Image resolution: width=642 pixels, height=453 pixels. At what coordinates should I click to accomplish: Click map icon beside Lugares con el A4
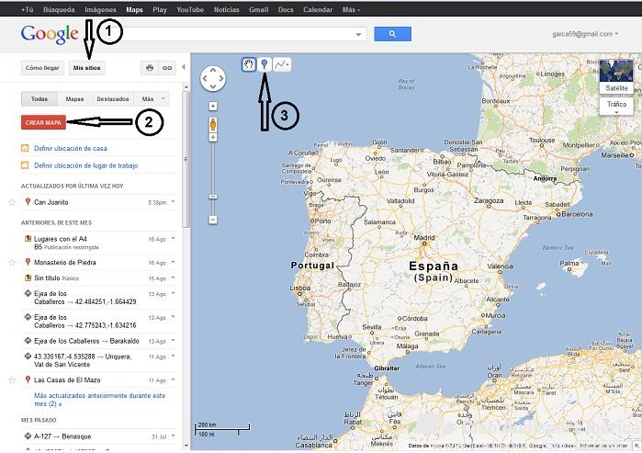click(28, 238)
